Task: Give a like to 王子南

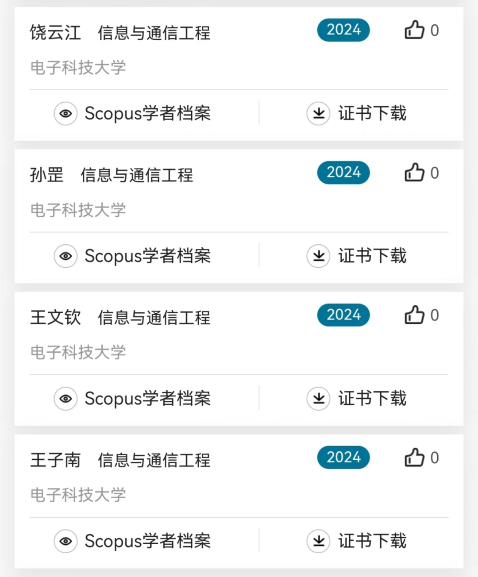Action: coord(415,458)
